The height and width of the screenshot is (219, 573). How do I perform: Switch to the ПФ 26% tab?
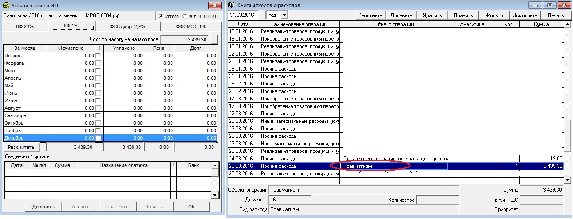24,26
